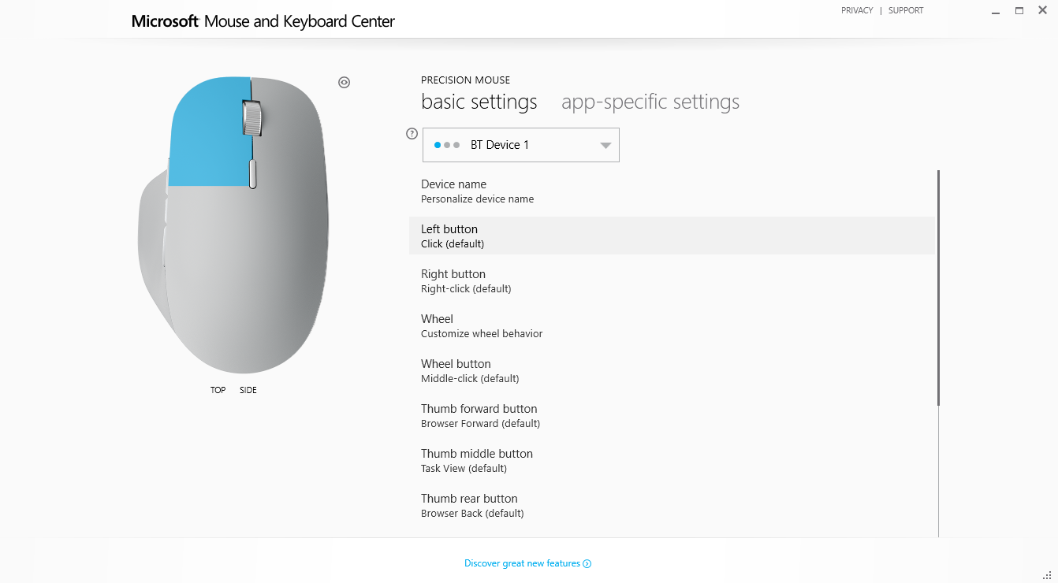
Task: Click the scroll wheel on the mouse illustration
Action: click(x=254, y=118)
